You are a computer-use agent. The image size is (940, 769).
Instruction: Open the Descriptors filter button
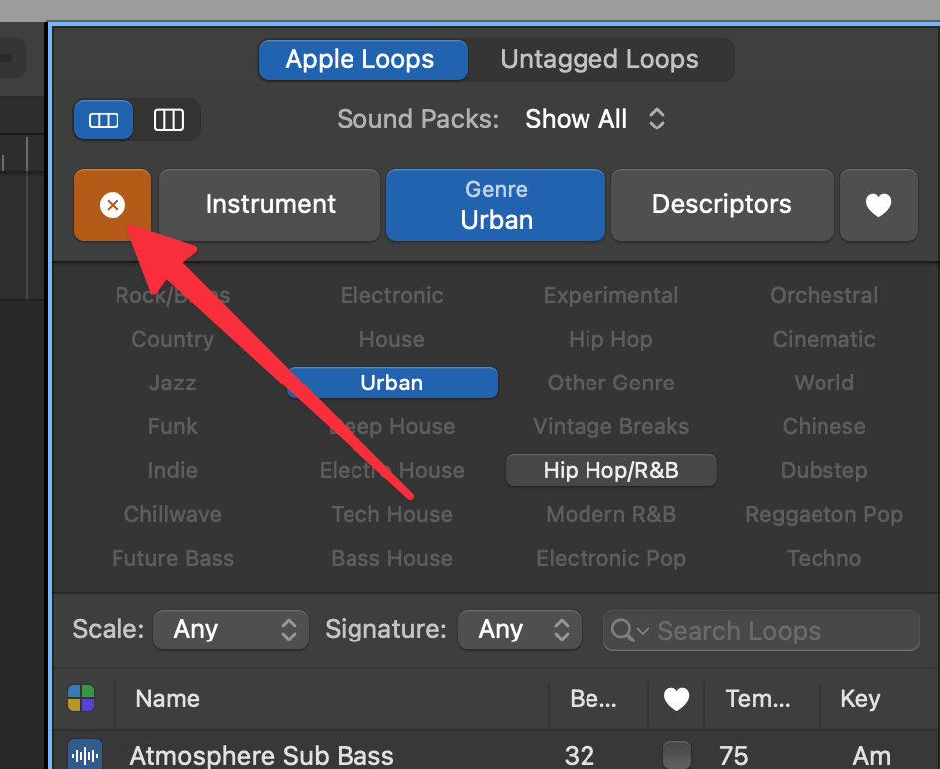(722, 205)
